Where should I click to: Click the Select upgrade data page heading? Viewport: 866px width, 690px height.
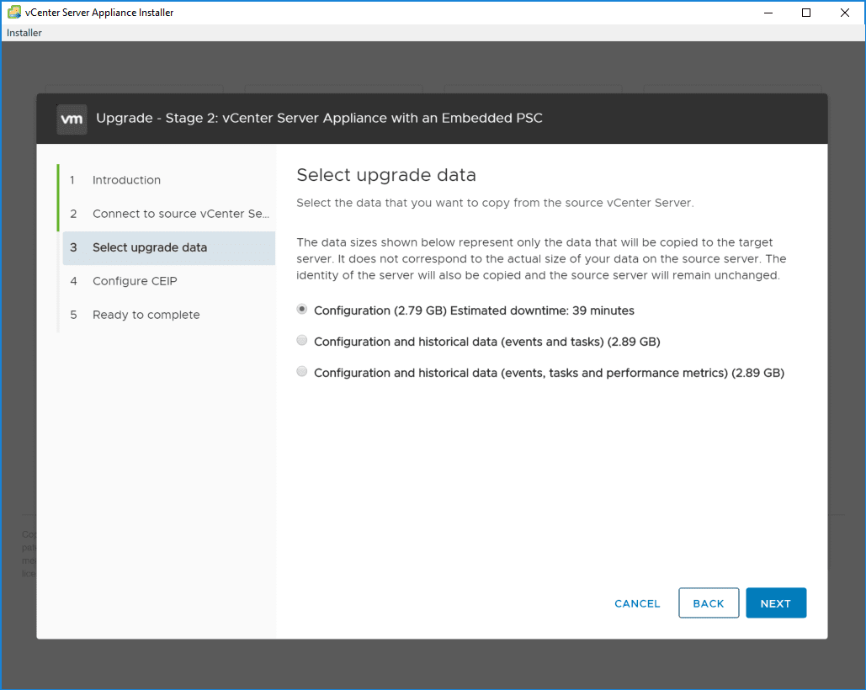coord(386,175)
